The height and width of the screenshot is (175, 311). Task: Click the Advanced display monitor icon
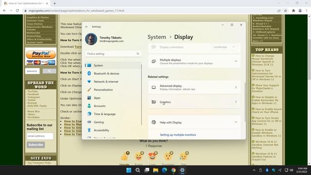154,87
